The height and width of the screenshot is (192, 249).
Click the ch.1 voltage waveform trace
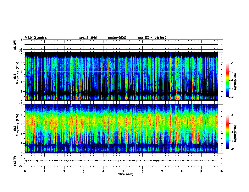click(121, 45)
